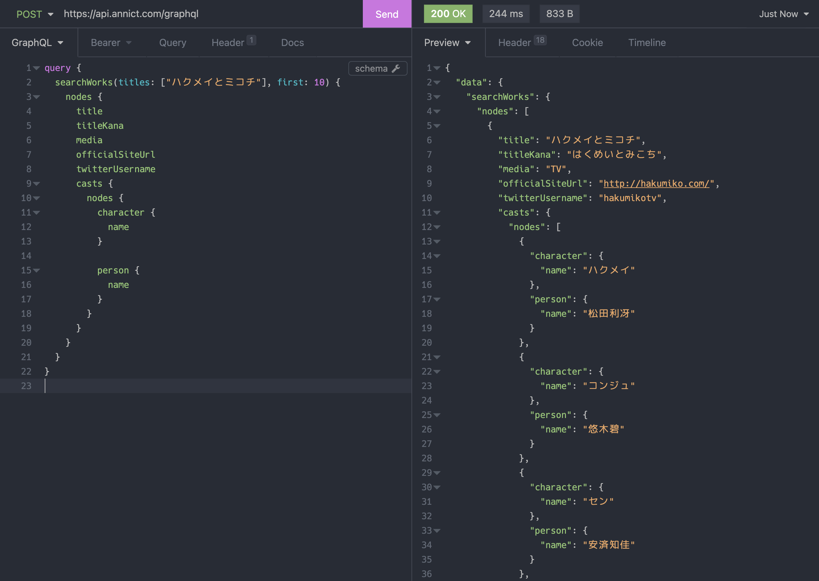819x581 pixels.
Task: Click the 833 B response size indicator
Action: click(559, 14)
